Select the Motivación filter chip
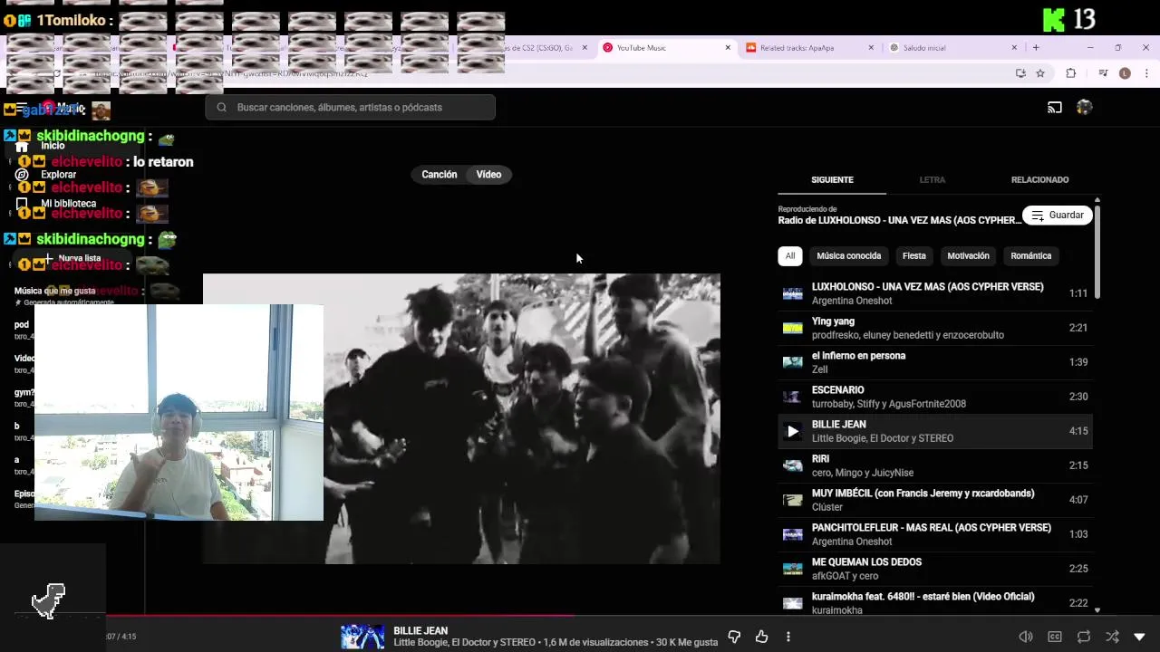 coord(968,256)
